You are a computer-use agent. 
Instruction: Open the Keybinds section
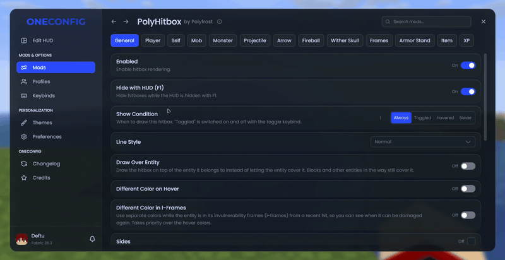pyautogui.click(x=56, y=95)
